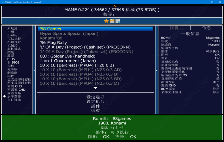
Task: Switch to the 图像 tab
Action: [x=174, y=28]
